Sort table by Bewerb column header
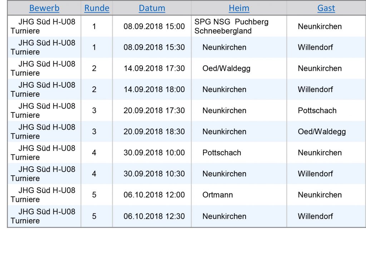 point(44,8)
